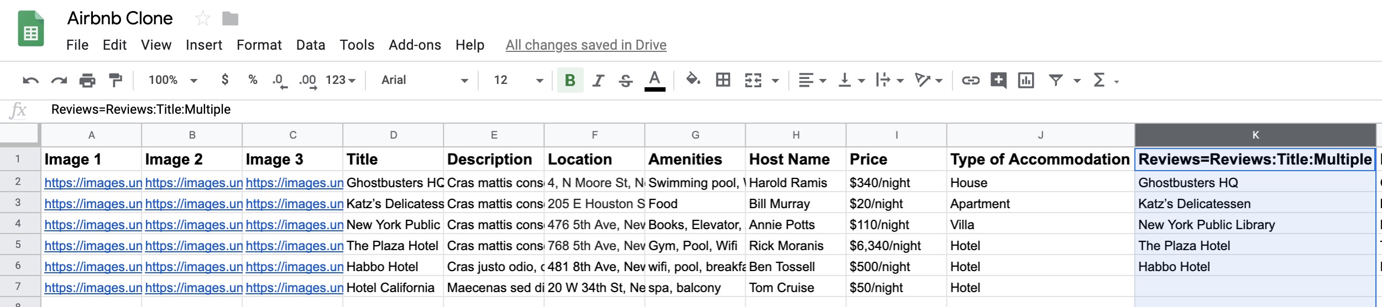Open the Google Sheets home icon
Screen dimensions: 1382x307
point(31,29)
